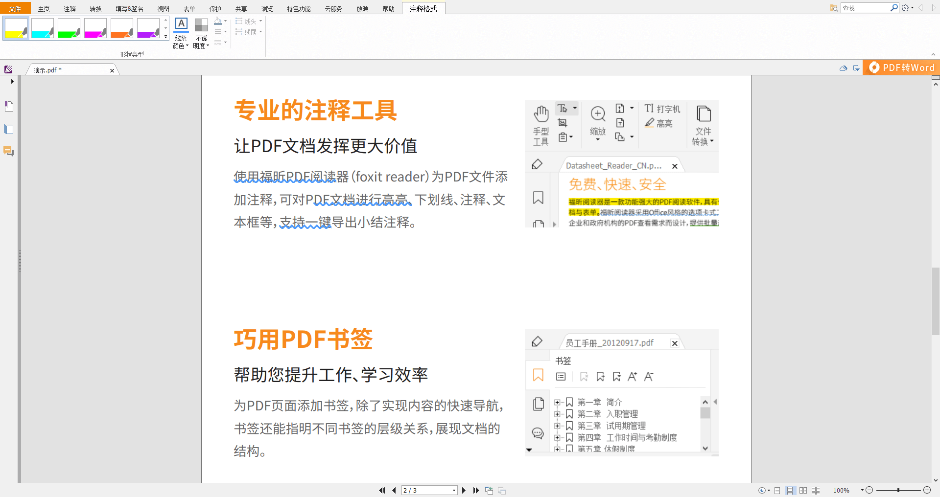940x497 pixels.
Task: Click the next page navigation arrow
Action: coord(464,490)
